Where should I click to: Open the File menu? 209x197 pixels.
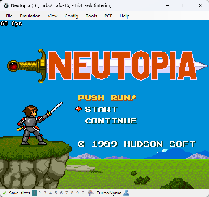pos(9,16)
